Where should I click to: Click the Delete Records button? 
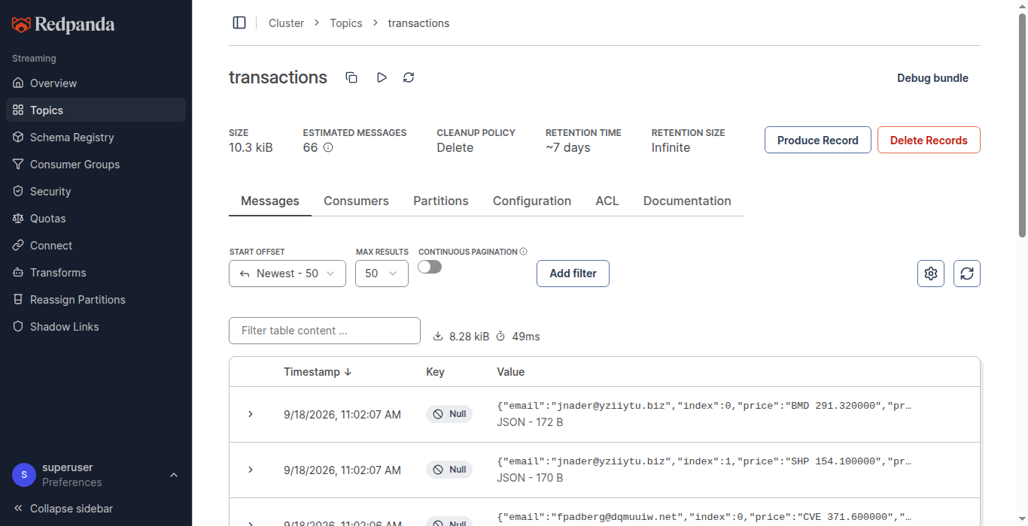(x=929, y=140)
